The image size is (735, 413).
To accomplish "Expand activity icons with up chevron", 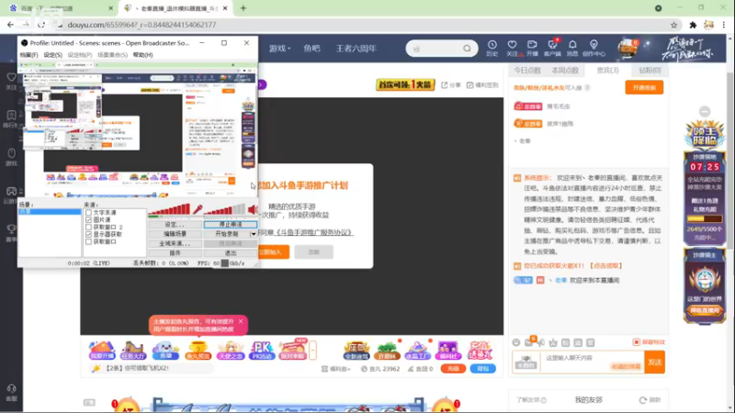I will pyautogui.click(x=312, y=350).
